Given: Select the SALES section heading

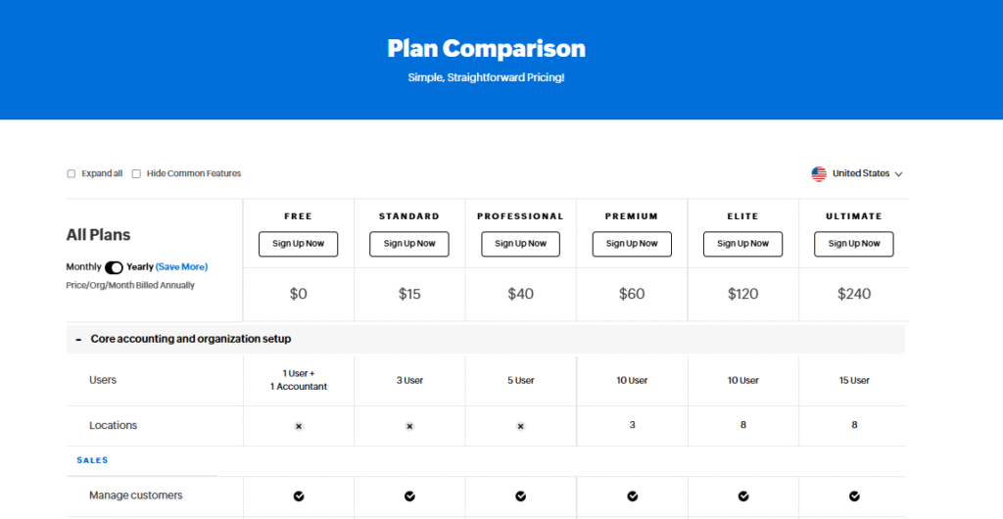Looking at the screenshot, I should click(x=93, y=460).
